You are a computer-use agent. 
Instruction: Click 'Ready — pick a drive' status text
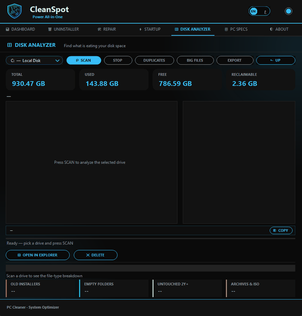pos(40,243)
